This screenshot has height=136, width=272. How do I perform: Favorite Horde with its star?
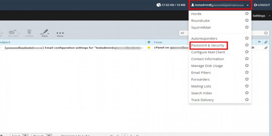tap(247, 14)
